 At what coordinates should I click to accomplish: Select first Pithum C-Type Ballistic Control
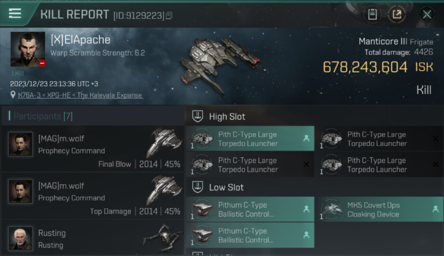[x=250, y=209]
